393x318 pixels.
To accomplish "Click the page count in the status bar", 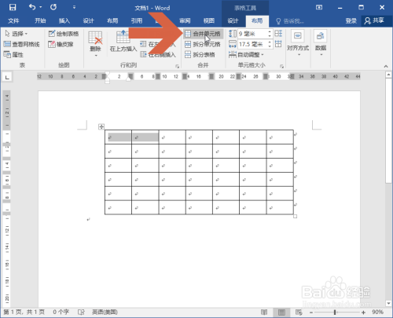I will click(x=24, y=312).
